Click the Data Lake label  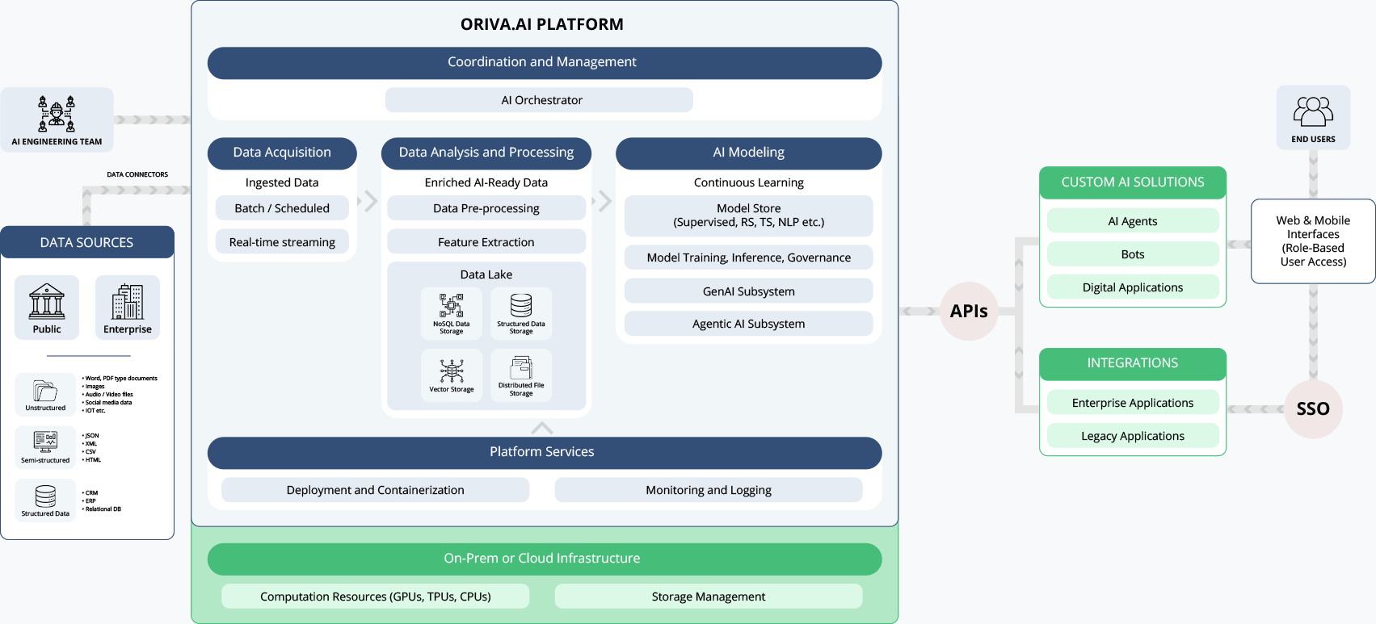tap(486, 274)
